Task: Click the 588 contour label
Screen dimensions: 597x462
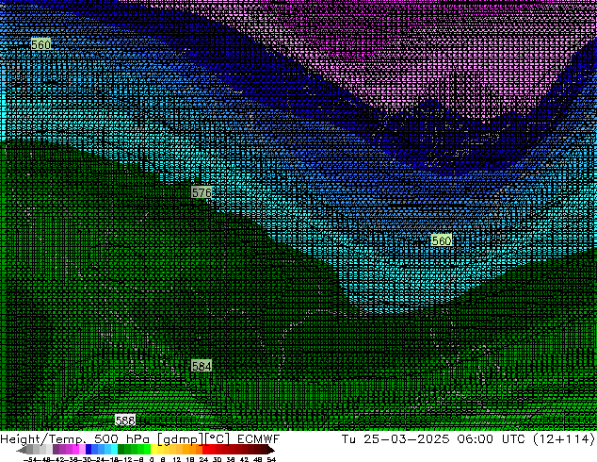Action: pyautogui.click(x=125, y=421)
